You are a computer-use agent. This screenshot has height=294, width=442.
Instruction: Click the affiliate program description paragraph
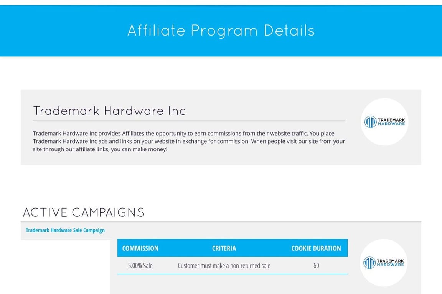(x=189, y=141)
